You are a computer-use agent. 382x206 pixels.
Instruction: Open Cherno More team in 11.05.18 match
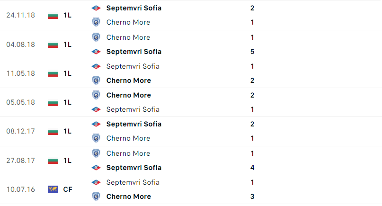click(x=129, y=81)
